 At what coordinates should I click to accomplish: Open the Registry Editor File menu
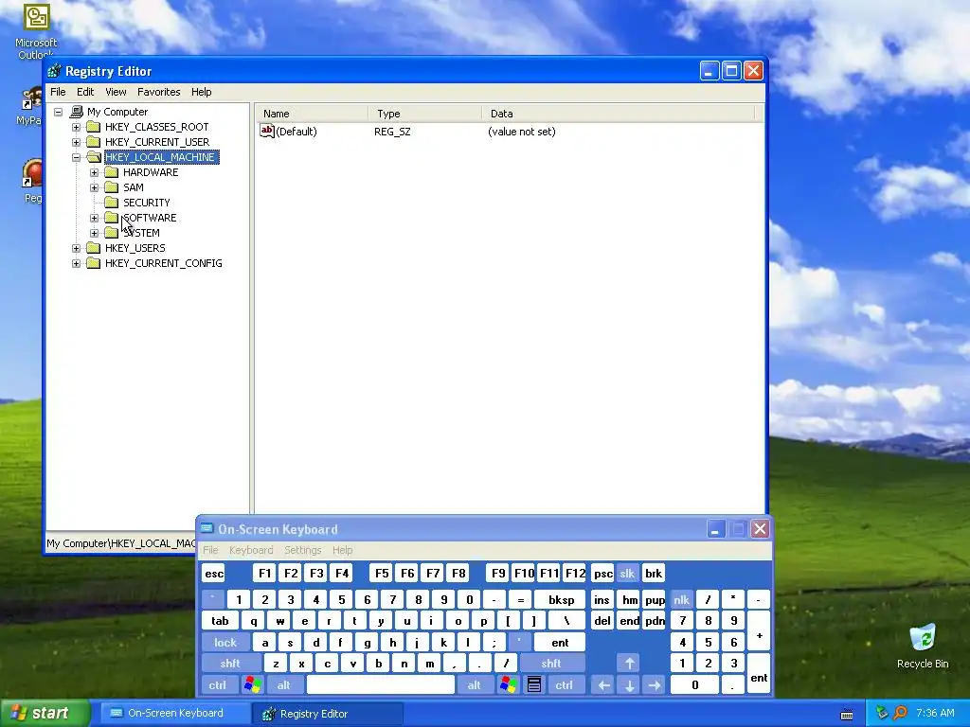pos(58,92)
